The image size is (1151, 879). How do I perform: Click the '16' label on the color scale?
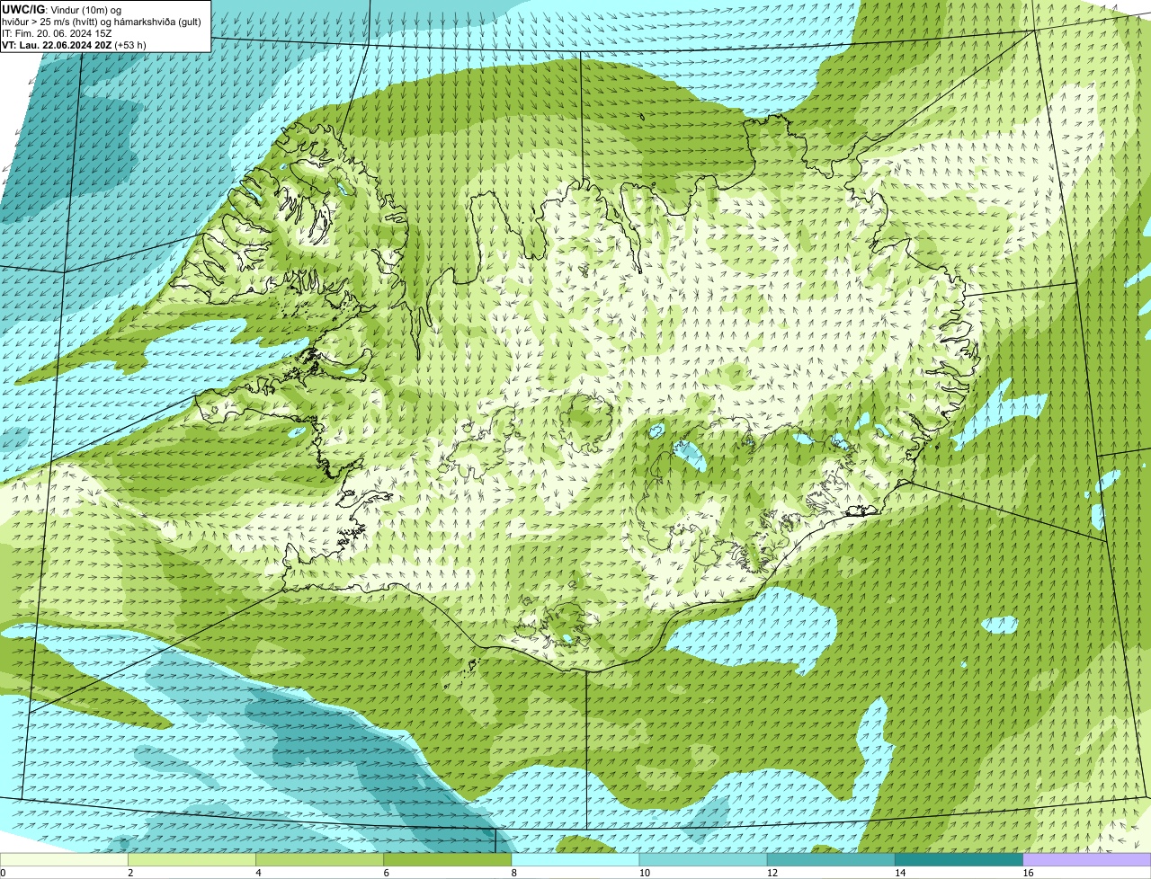coord(1027,873)
